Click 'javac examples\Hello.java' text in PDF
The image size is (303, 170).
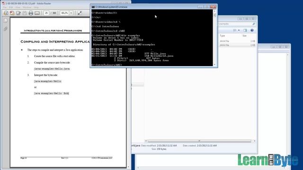point(52,69)
